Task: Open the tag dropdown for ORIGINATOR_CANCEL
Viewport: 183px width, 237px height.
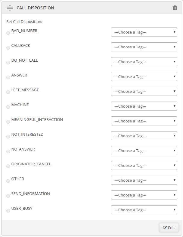Action: (144, 165)
